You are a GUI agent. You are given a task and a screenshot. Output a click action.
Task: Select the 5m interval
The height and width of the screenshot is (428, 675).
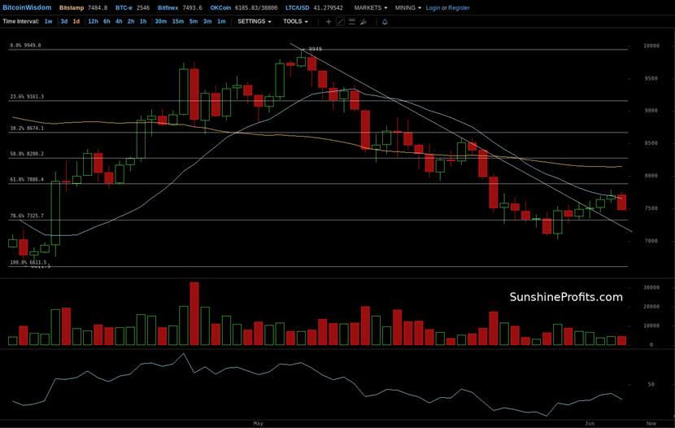click(194, 21)
